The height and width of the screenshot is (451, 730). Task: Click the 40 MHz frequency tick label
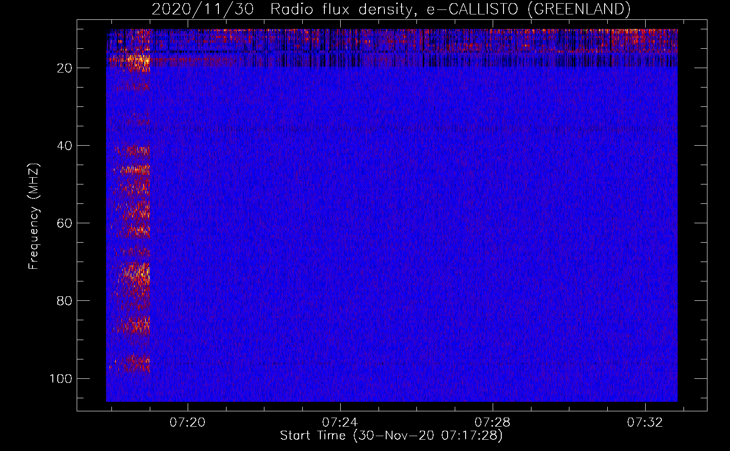point(65,146)
